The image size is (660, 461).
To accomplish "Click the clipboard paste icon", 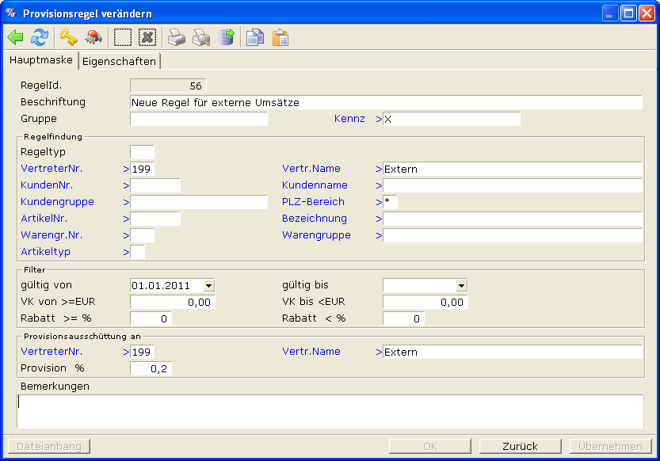I will 280,37.
